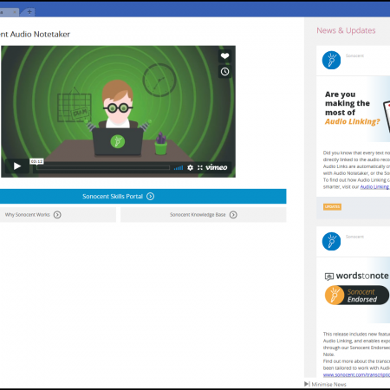
Task: Play the Vimeo intro video
Action: click(x=17, y=166)
